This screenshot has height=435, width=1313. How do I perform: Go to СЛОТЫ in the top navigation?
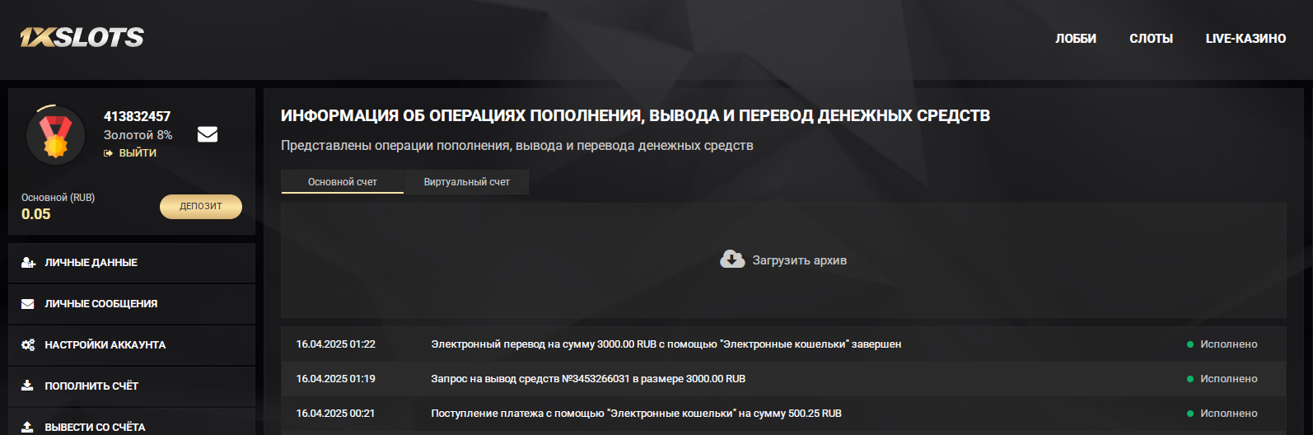coord(1151,39)
